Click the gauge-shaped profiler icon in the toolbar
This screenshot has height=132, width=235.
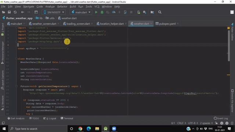(x=114, y=12)
